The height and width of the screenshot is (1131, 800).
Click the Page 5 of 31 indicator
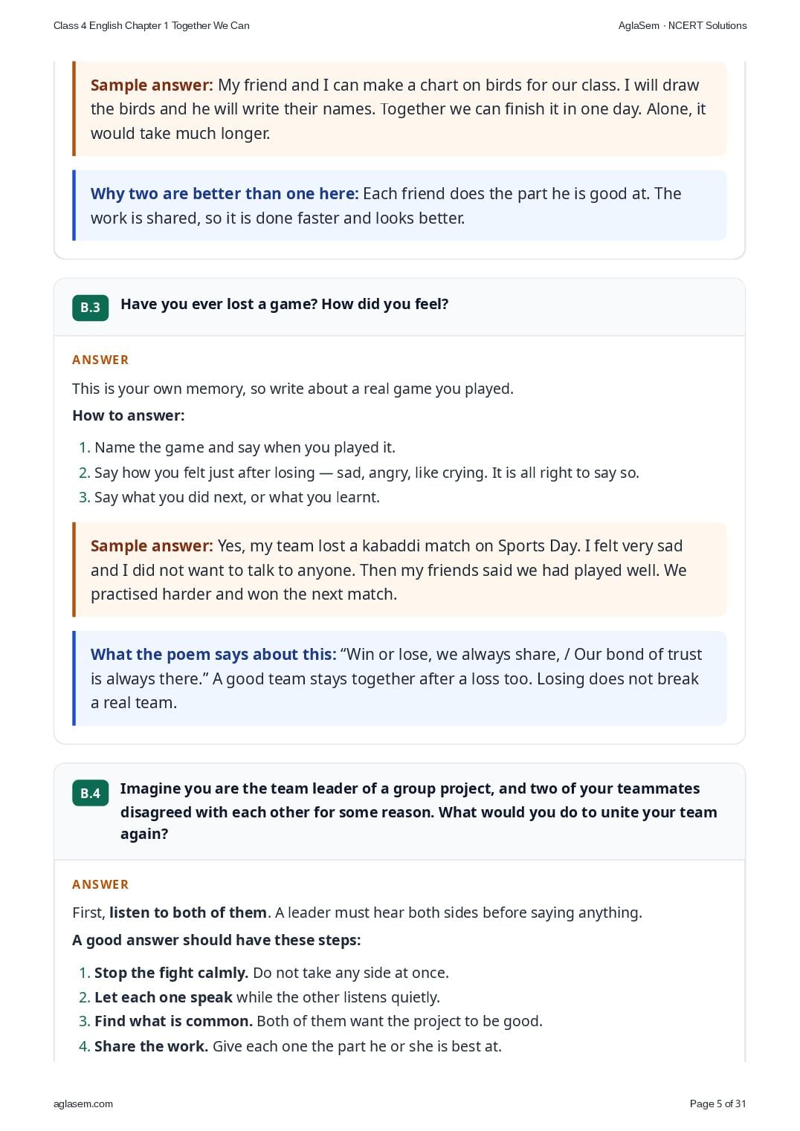tap(717, 1104)
